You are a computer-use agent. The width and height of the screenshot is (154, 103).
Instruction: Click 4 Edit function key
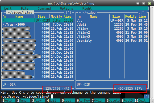coord(53,101)
